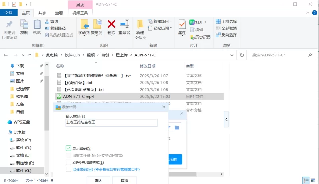Click Select None (全部取消)
This screenshot has width=319, height=184.
point(226,28)
